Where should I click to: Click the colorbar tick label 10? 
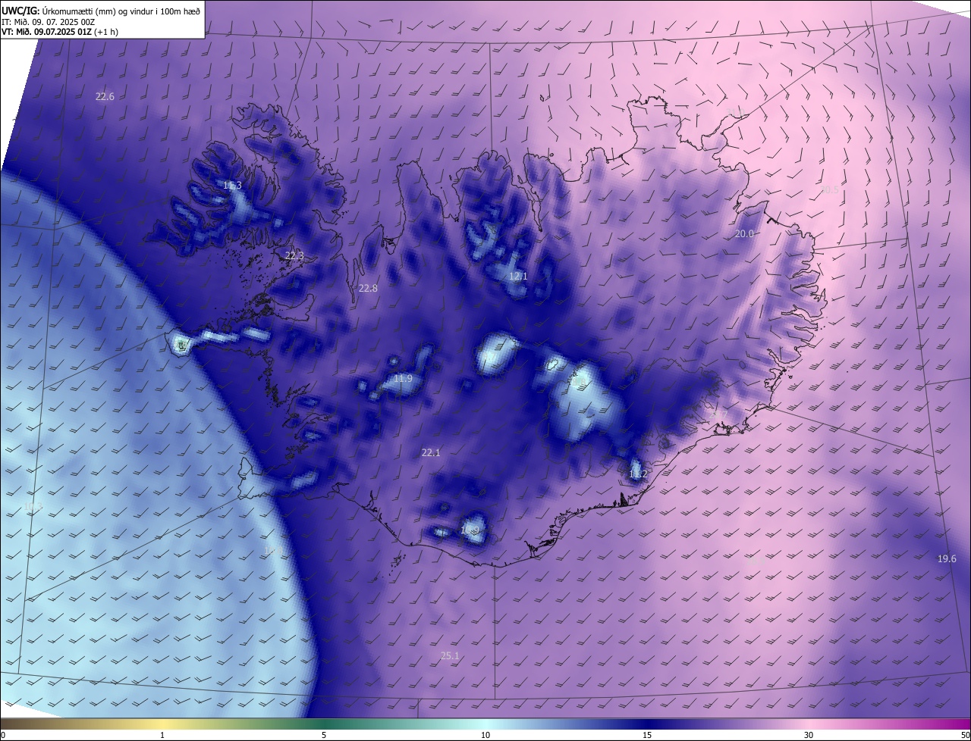click(485, 735)
